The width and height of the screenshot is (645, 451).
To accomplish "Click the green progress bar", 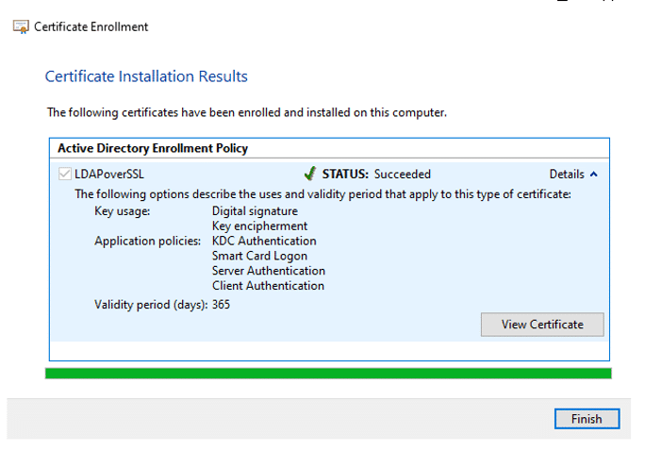I will point(328,374).
